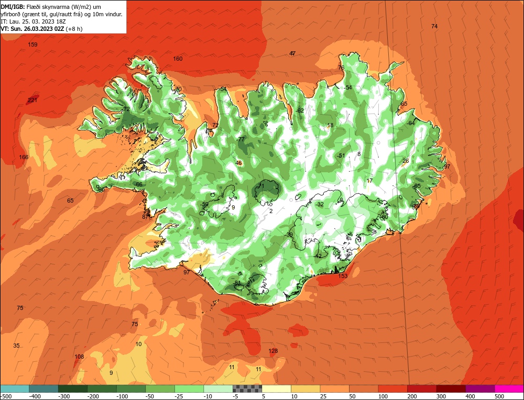Select the -77 value in north Iceland
Image resolution: width=524 pixels, height=400 pixels.
(241, 139)
